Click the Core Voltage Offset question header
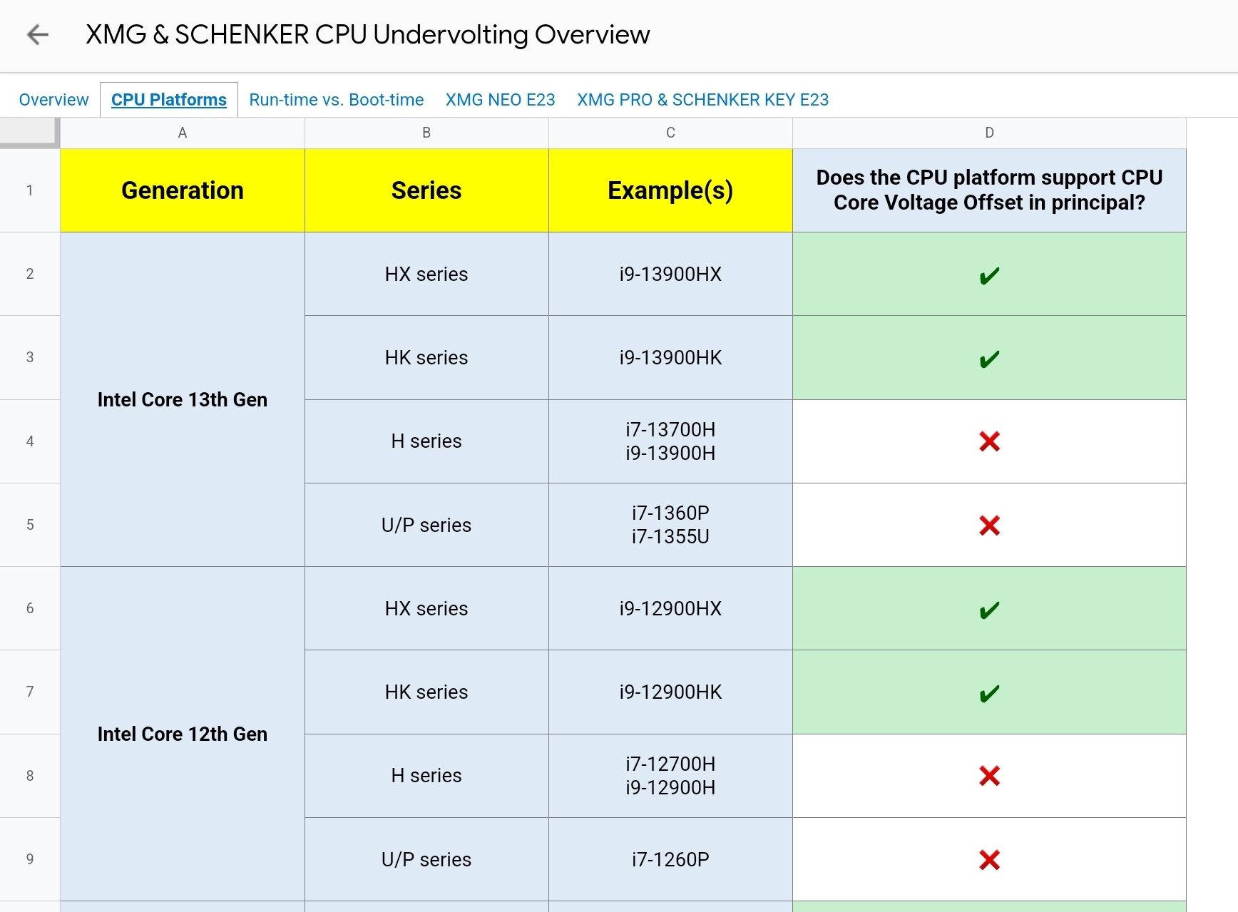Viewport: 1238px width, 912px height. (x=989, y=190)
